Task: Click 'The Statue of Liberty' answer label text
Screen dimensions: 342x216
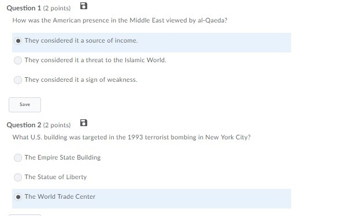Action: pos(55,177)
